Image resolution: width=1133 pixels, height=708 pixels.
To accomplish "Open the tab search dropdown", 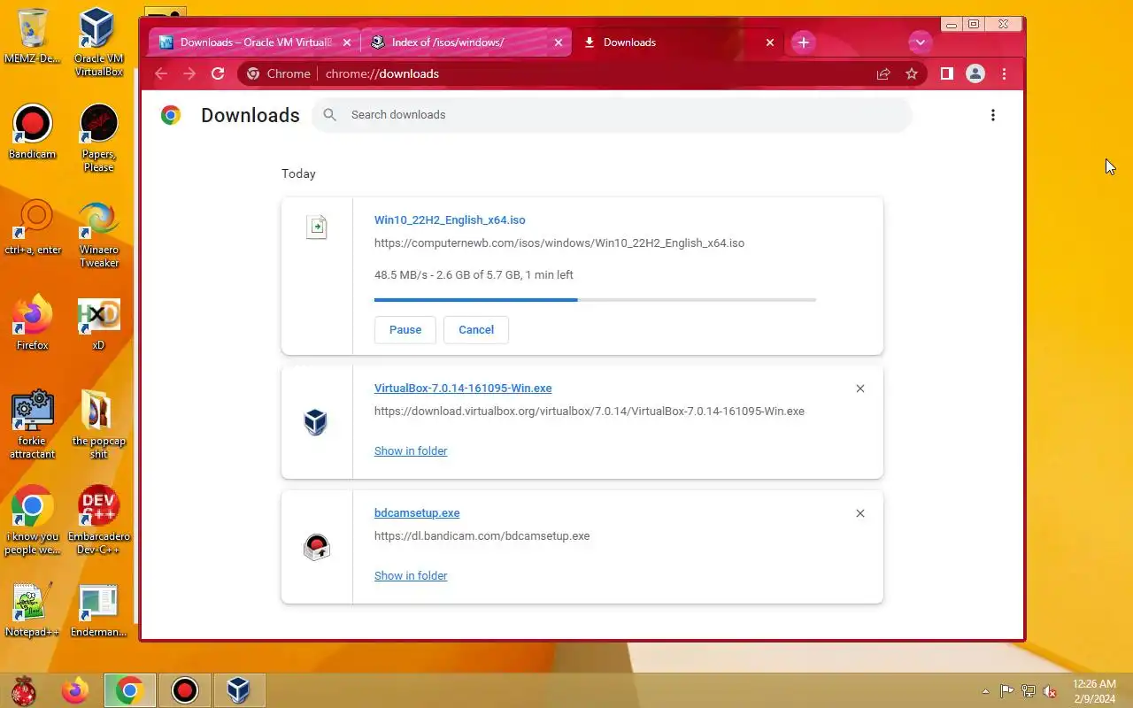I will coord(920,42).
